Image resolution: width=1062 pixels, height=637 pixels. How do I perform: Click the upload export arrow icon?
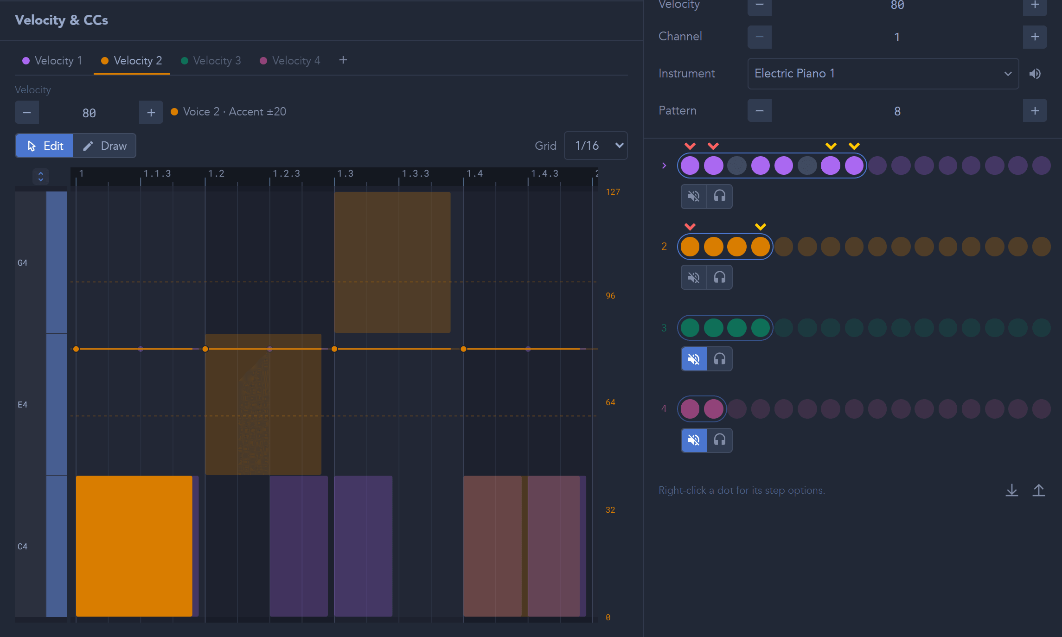click(x=1039, y=490)
